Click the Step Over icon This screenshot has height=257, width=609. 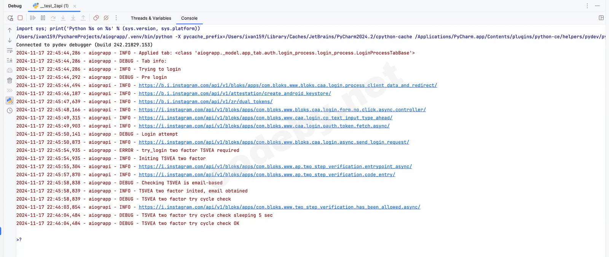53,18
